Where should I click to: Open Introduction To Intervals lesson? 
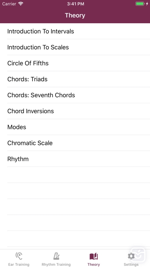tap(75, 31)
